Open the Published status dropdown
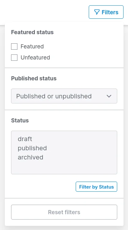This screenshot has width=128, height=230. [64, 96]
